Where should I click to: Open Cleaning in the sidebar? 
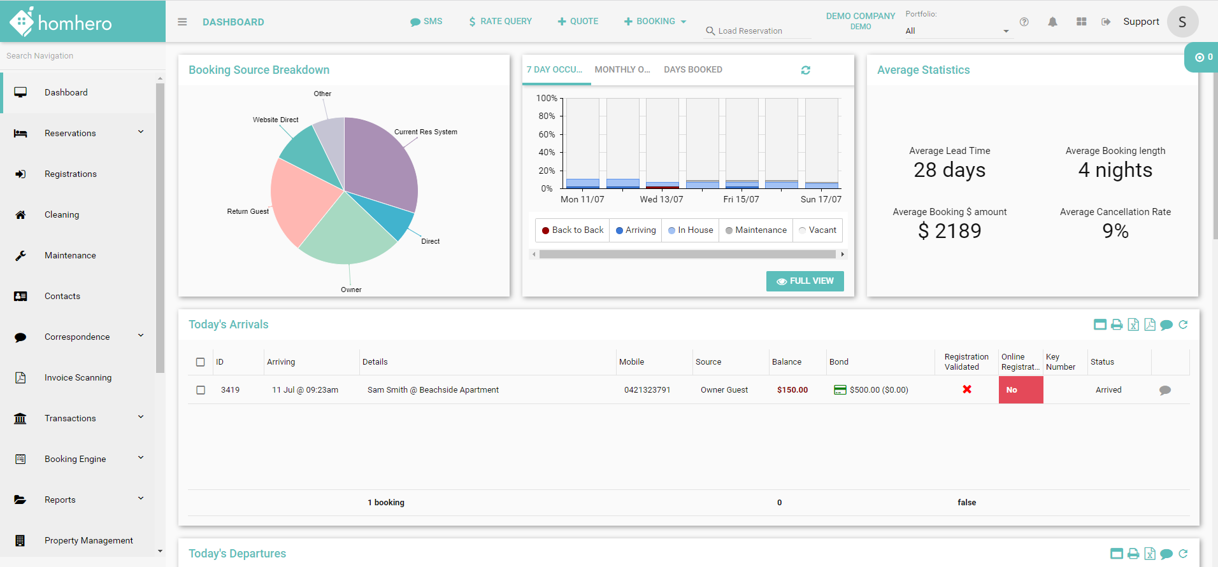click(x=62, y=214)
